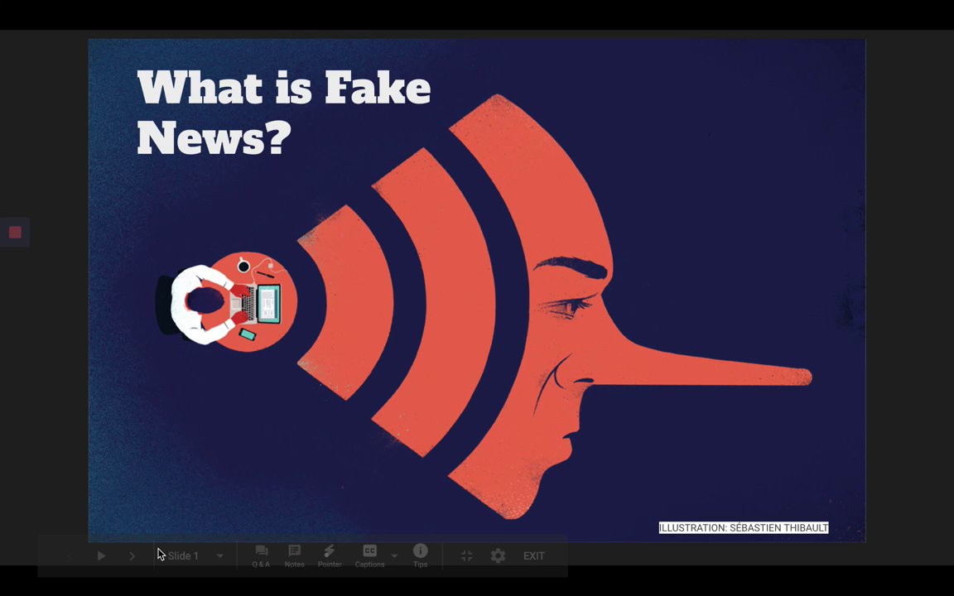Click the person typing on a laptop
954x596 pixels.
[226, 302]
